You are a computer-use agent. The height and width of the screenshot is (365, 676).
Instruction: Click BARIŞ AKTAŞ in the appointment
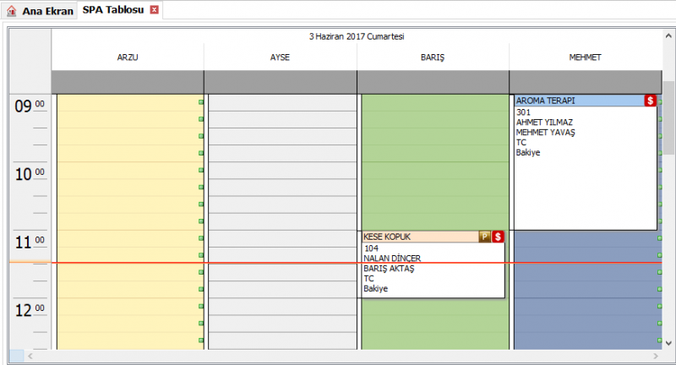pyautogui.click(x=389, y=269)
